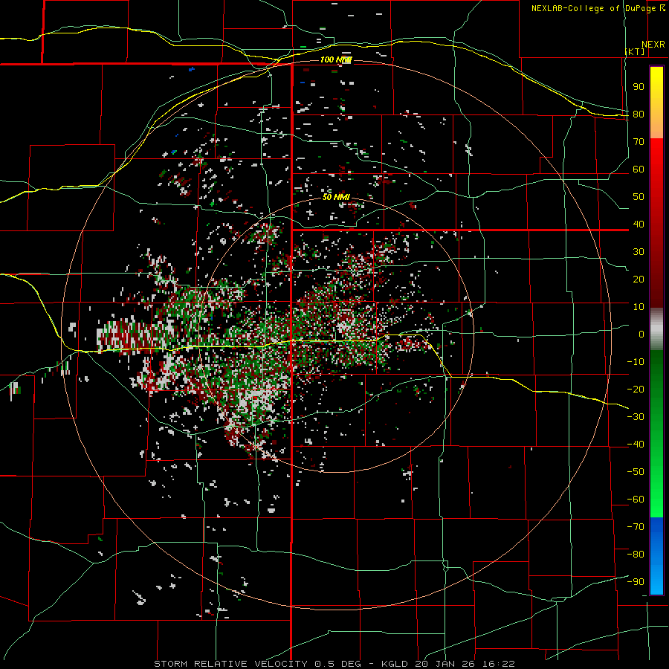Click the 50 NMI range ring label

[336, 197]
